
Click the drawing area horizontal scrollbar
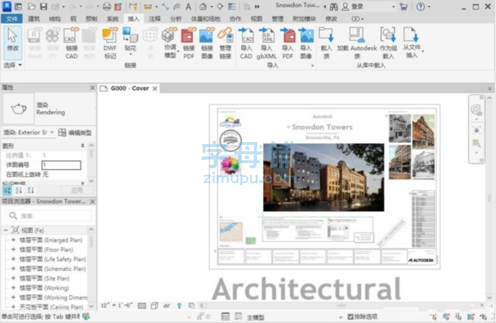coord(342,306)
